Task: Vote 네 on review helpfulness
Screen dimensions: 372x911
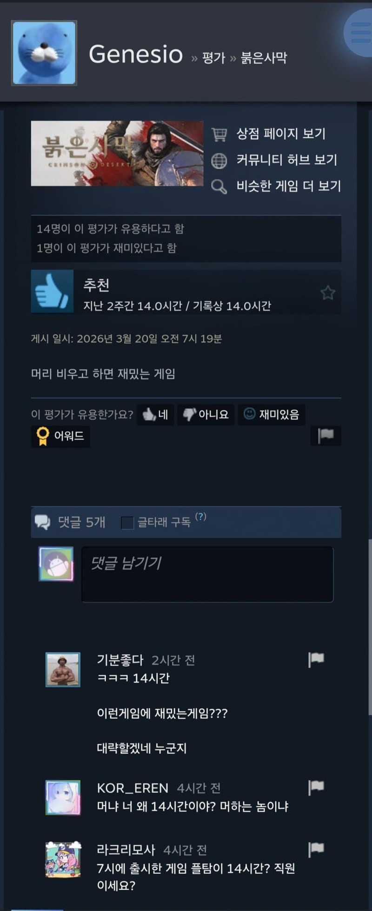Action: pos(155,414)
